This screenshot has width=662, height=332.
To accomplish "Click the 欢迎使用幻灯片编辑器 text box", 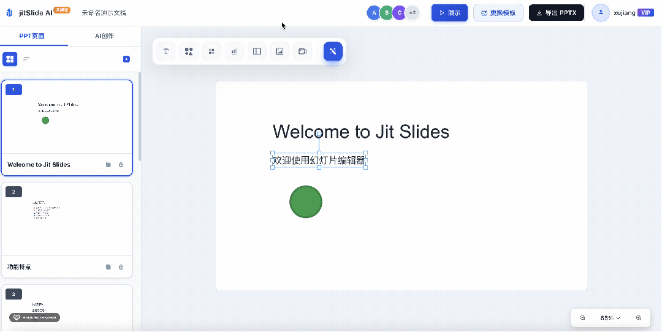I will pyautogui.click(x=319, y=160).
